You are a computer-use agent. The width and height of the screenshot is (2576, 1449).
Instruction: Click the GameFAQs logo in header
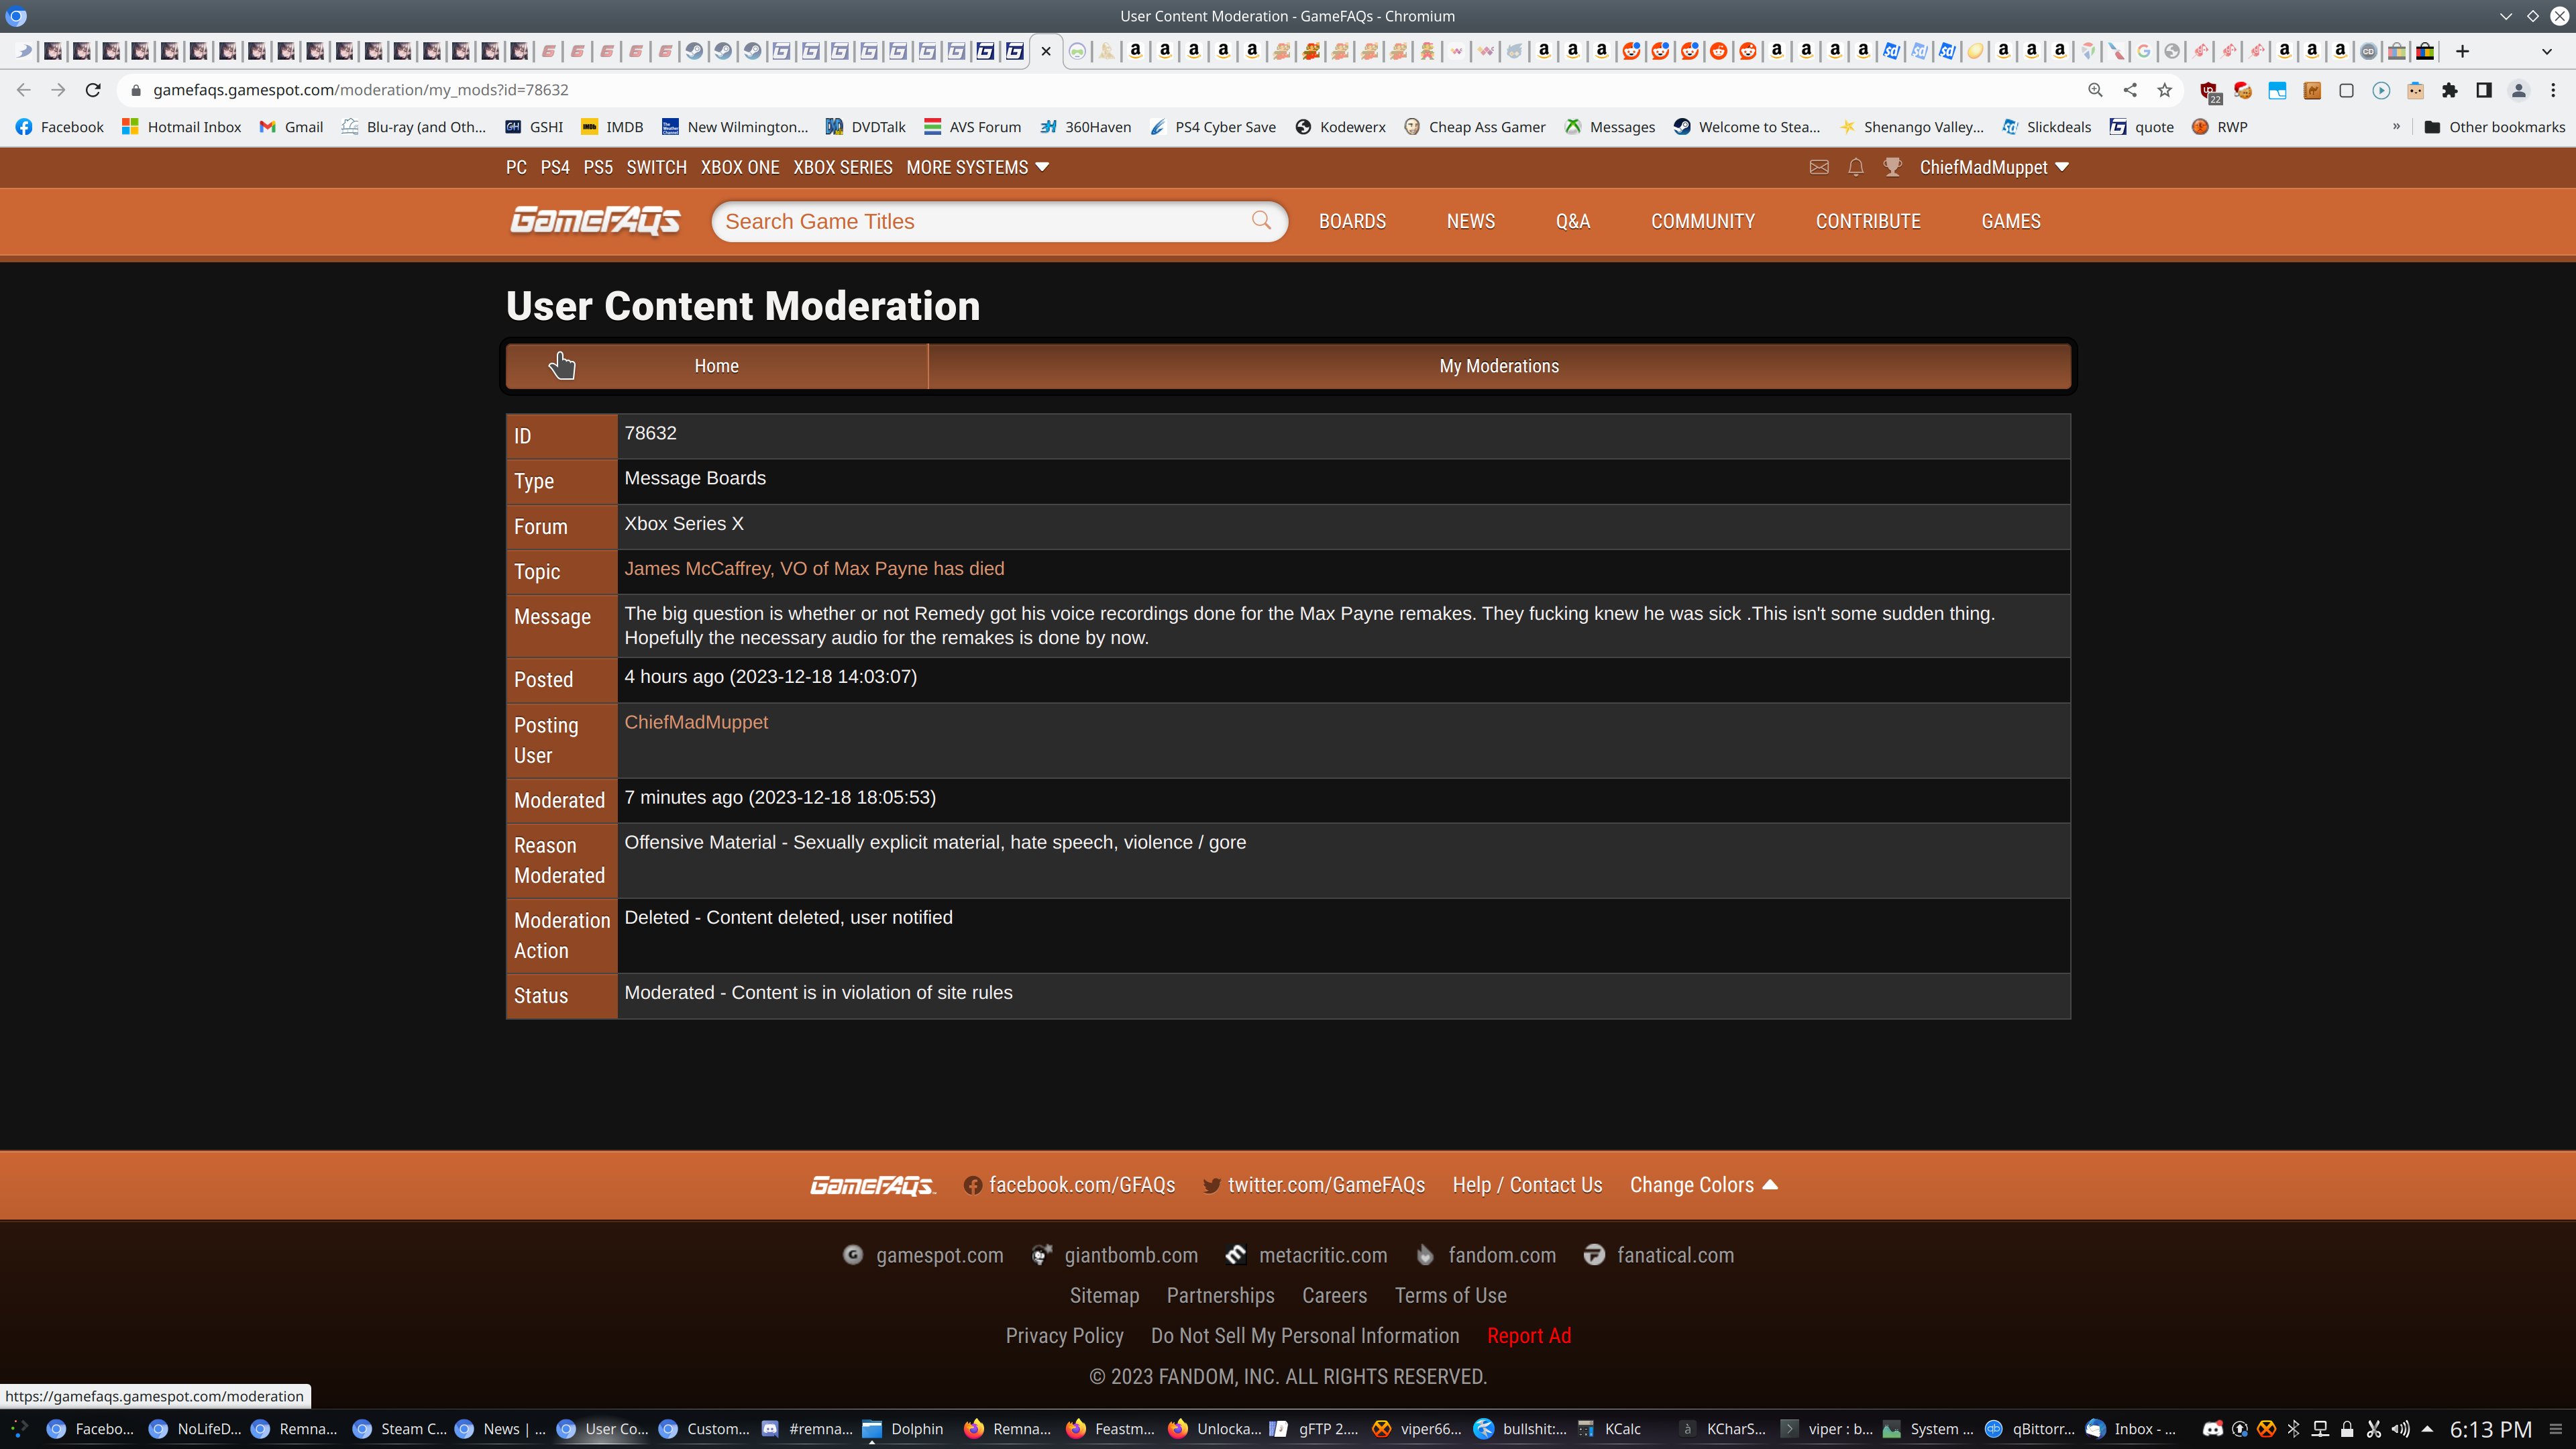point(595,221)
